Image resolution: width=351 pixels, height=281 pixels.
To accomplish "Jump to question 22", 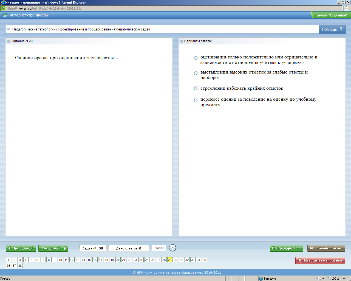I will coord(129,260).
